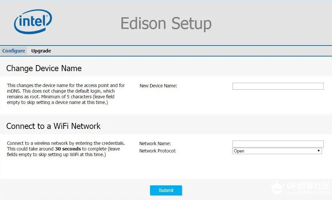
Task: Click the DF创客社区 watermark text
Action: pyautogui.click(x=308, y=186)
